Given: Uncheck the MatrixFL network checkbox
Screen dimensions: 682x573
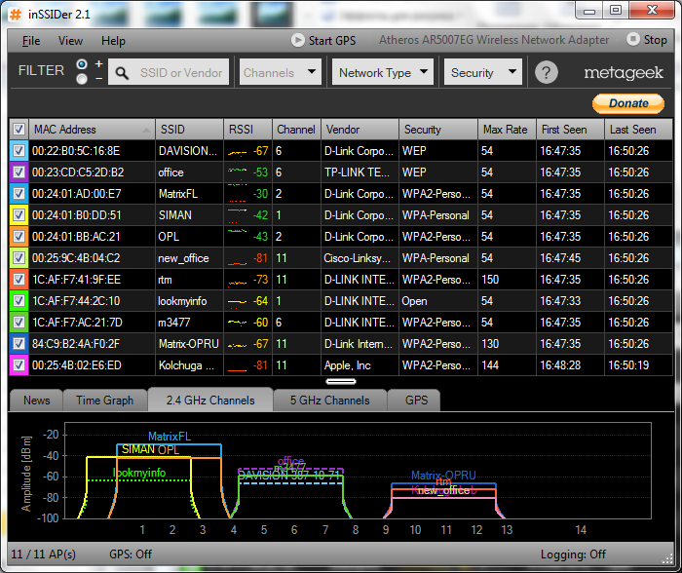Looking at the screenshot, I should tap(19, 194).
